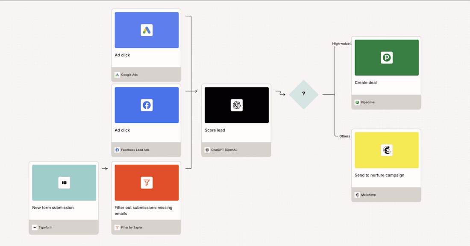
Task: Click the small Typeform footer icon
Action: pos(35,228)
